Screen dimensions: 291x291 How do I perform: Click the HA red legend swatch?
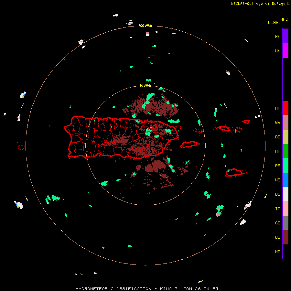click(286, 108)
